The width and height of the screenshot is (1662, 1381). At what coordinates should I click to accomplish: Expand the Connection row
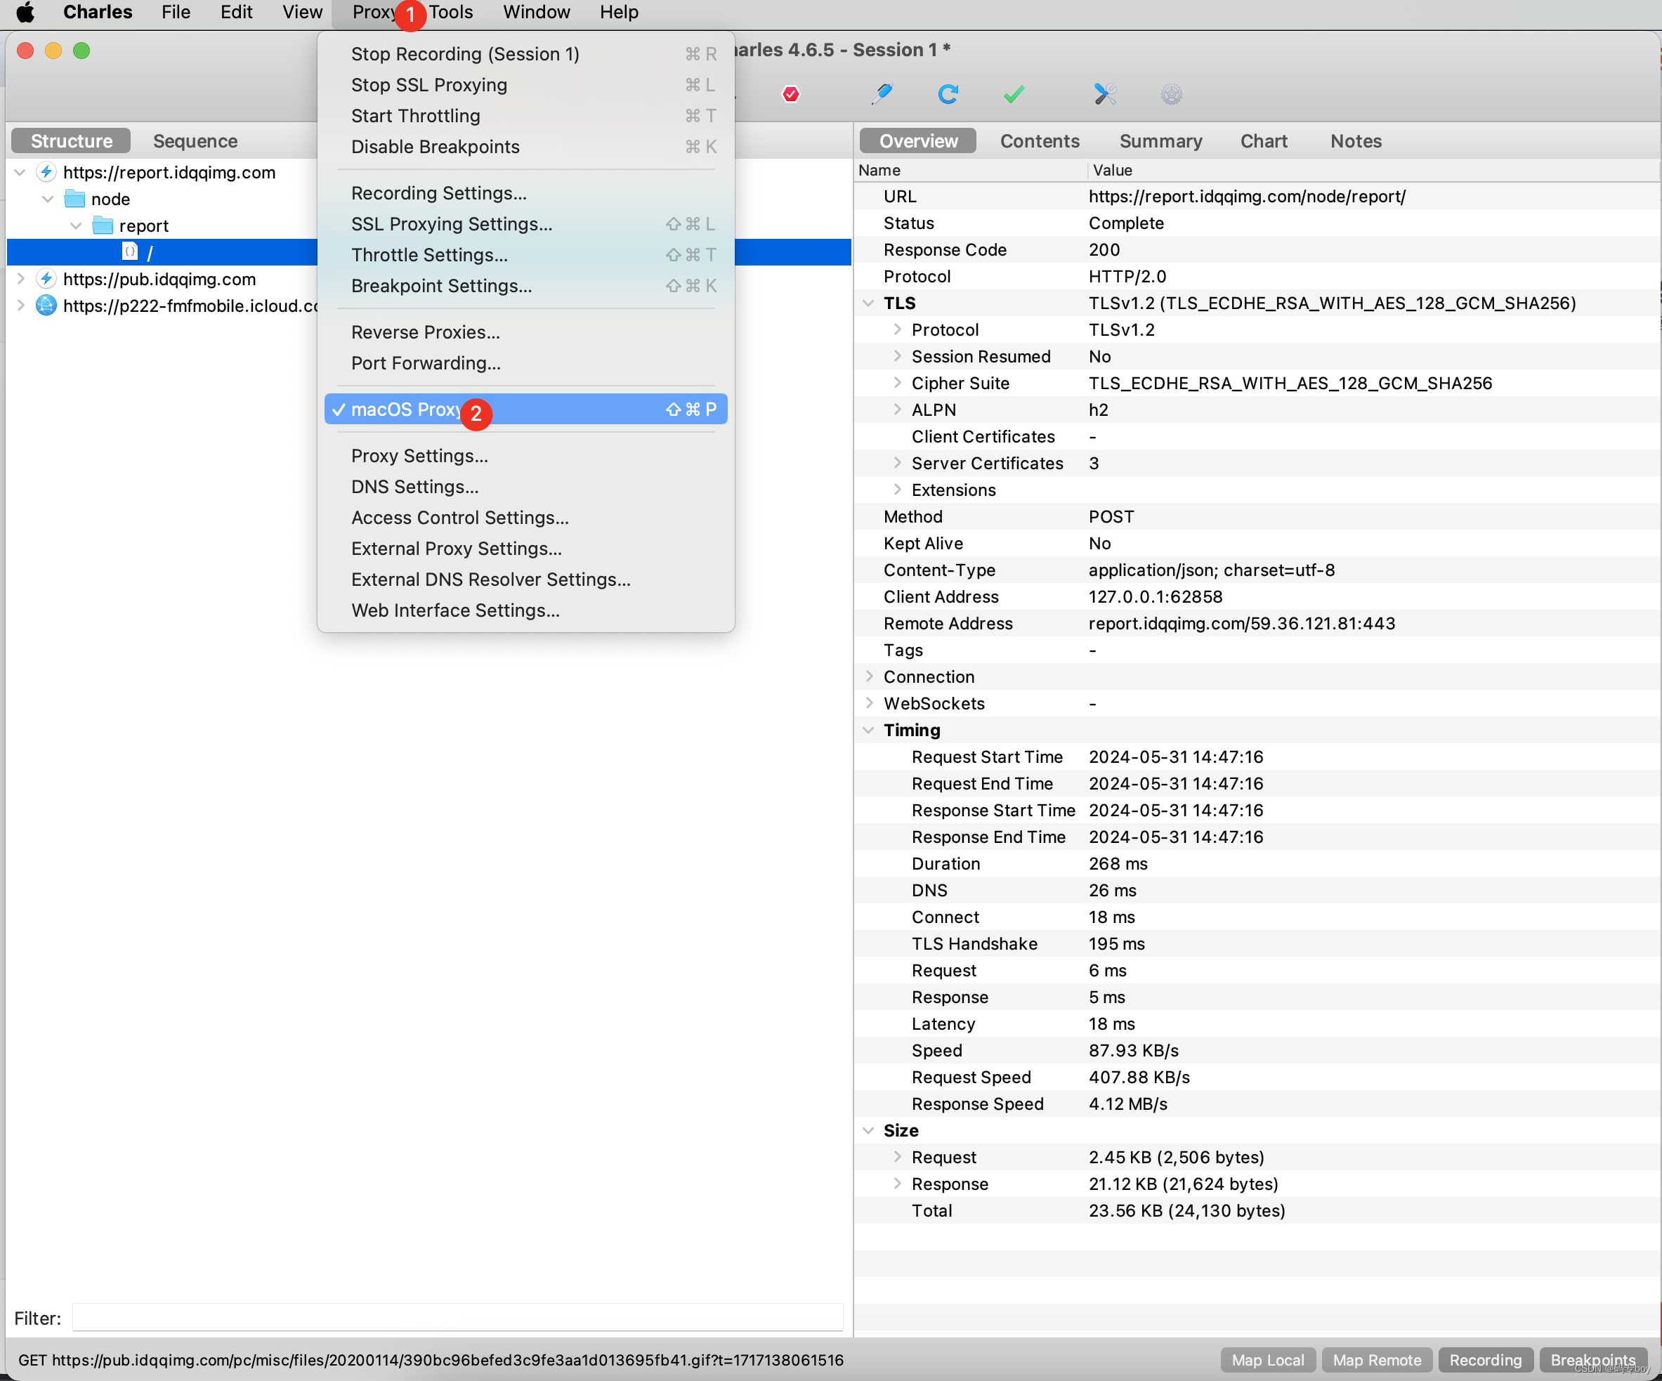coord(868,676)
